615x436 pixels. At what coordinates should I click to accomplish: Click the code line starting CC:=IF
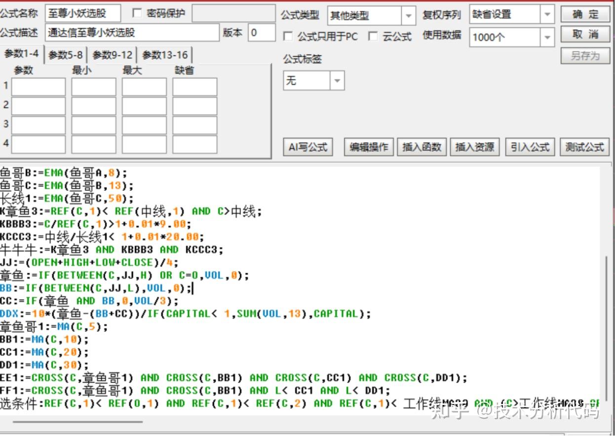(x=89, y=301)
